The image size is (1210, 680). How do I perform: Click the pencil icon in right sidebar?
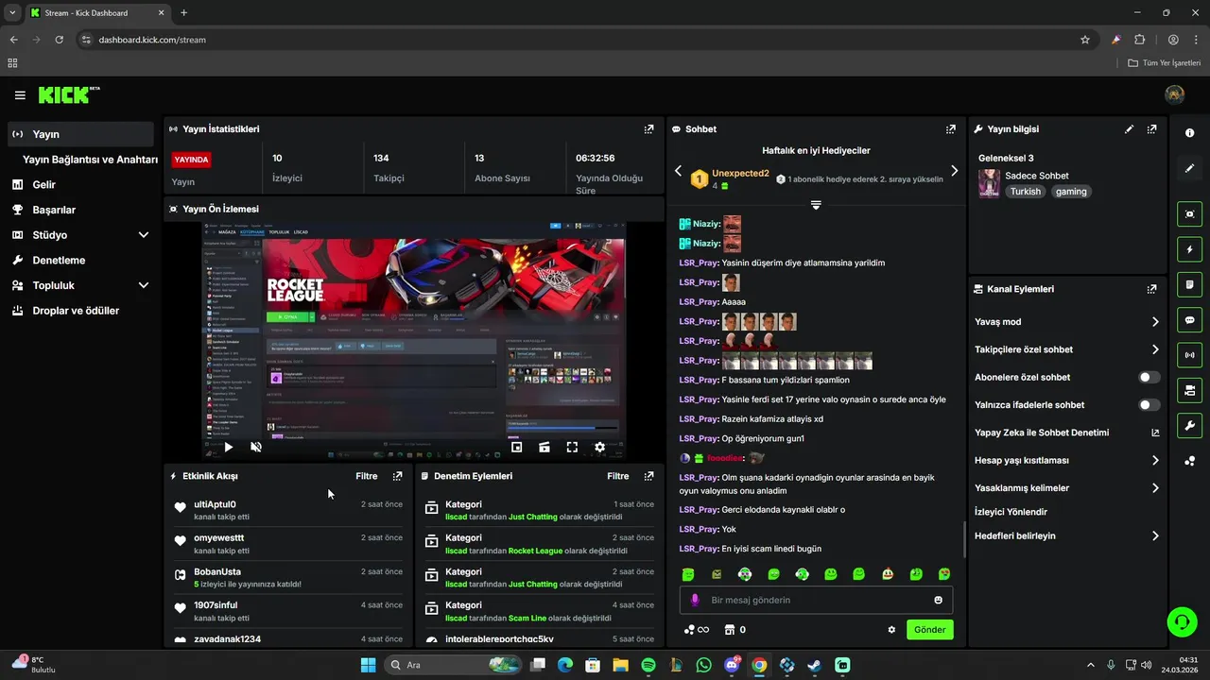pos(1190,168)
